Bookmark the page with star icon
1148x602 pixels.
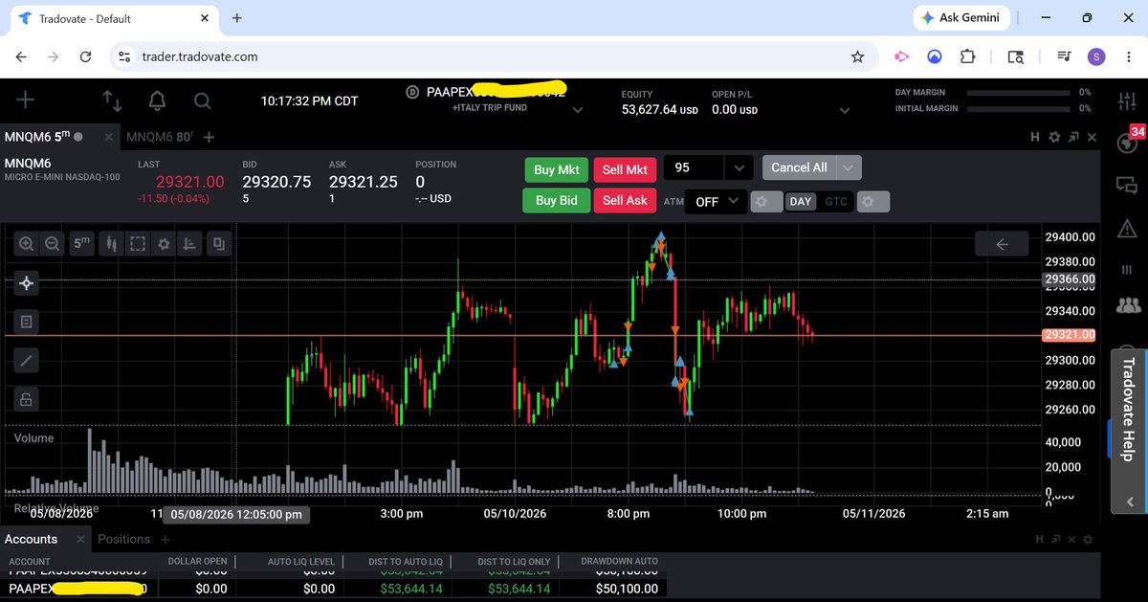pyautogui.click(x=857, y=56)
